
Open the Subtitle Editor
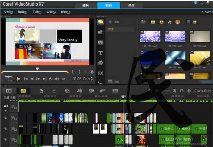pos(115,91)
